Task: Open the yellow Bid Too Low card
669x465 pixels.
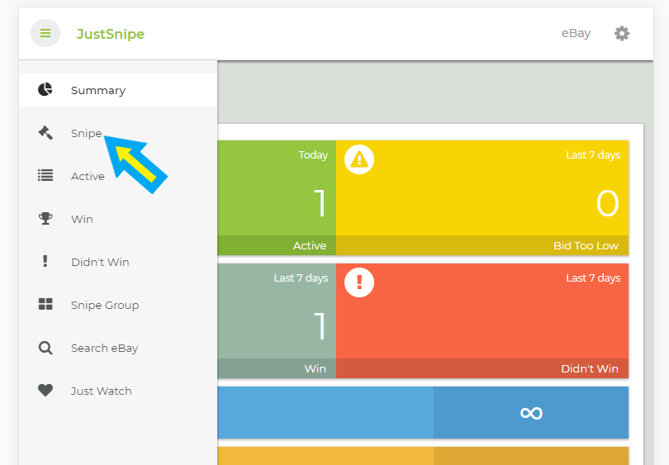Action: coord(482,197)
